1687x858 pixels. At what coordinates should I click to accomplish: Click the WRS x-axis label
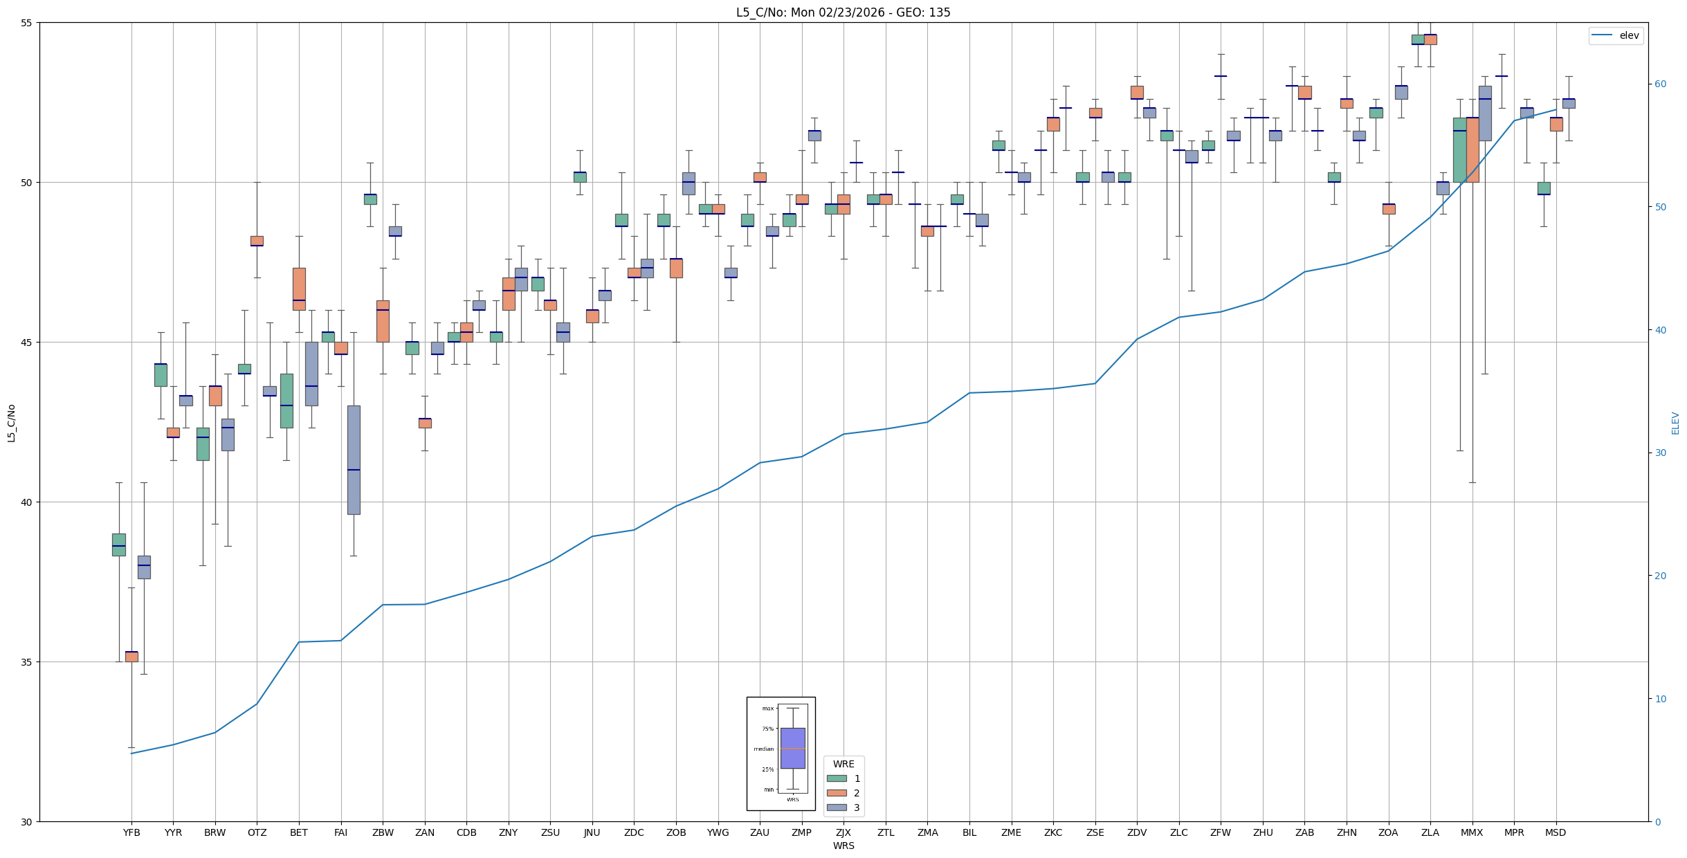click(x=843, y=846)
